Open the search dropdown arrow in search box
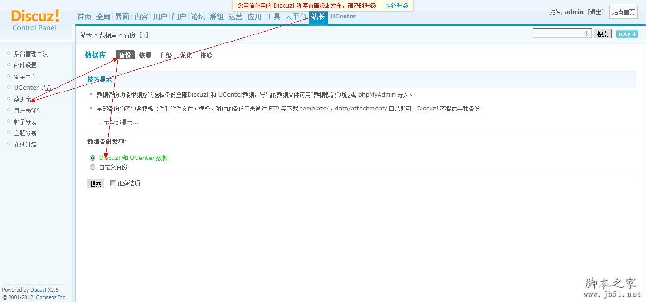646x302 pixels. point(586,34)
